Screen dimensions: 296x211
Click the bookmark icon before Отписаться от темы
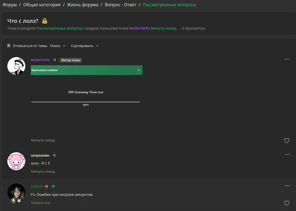(9, 46)
